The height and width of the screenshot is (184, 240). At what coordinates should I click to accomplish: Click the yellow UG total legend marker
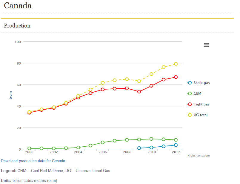(x=190, y=115)
